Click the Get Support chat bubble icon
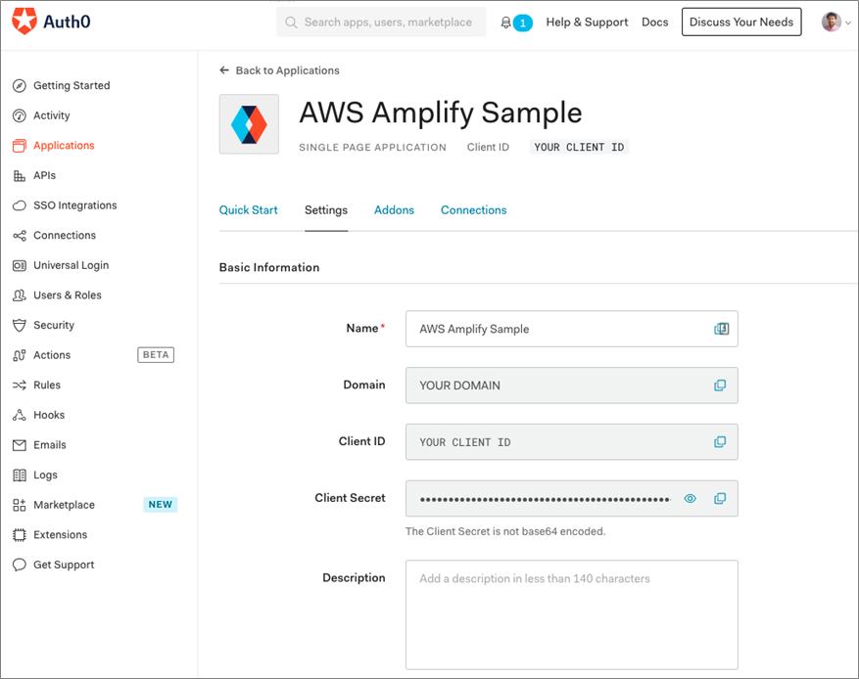The width and height of the screenshot is (859, 679). click(x=20, y=565)
